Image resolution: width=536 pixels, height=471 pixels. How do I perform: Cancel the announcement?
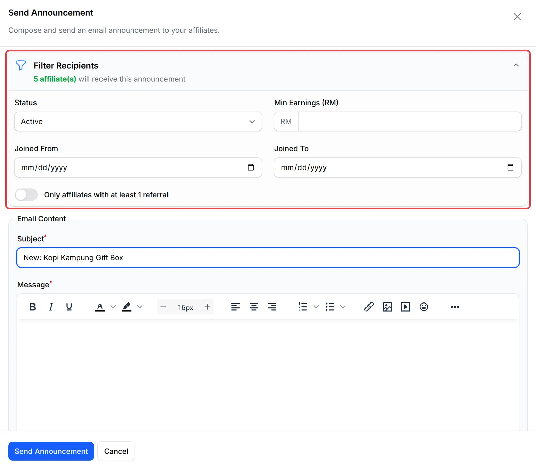pyautogui.click(x=116, y=451)
